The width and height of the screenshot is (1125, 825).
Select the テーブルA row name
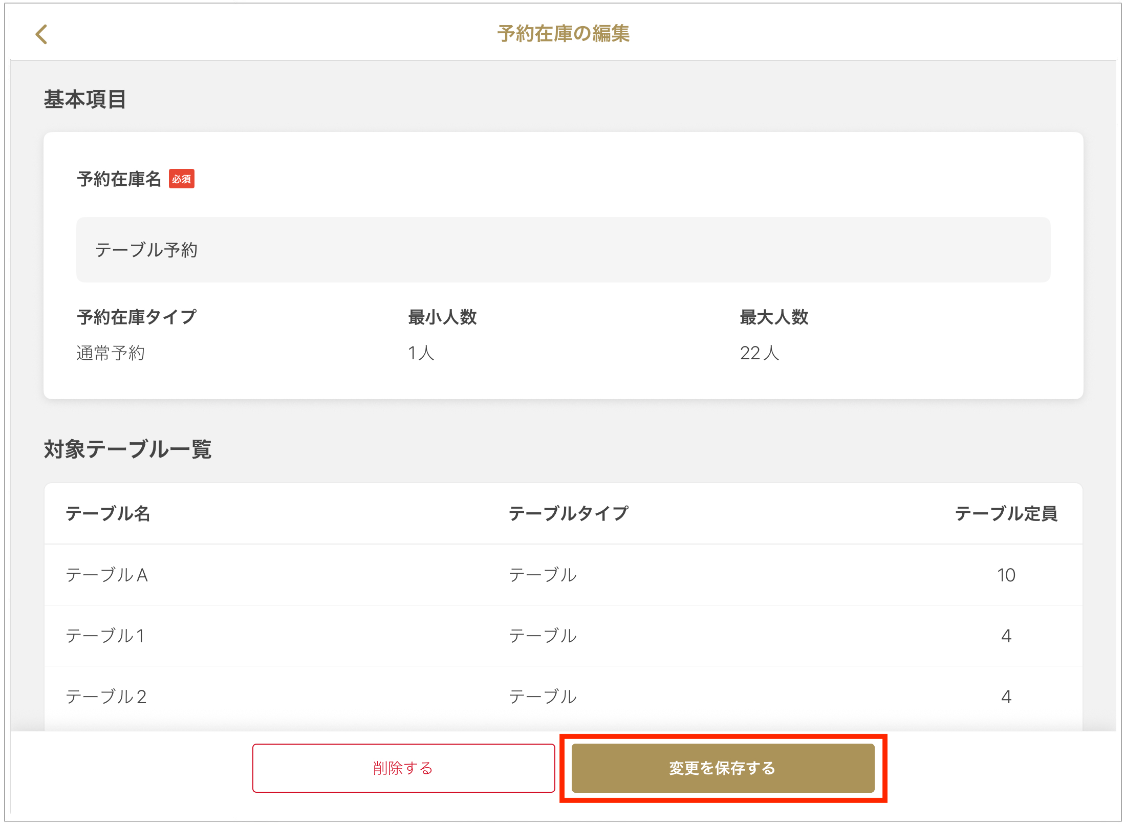pyautogui.click(x=107, y=575)
